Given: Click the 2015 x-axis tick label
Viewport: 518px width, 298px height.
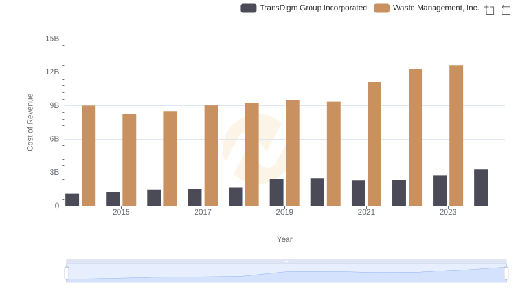Looking at the screenshot, I should (121, 212).
